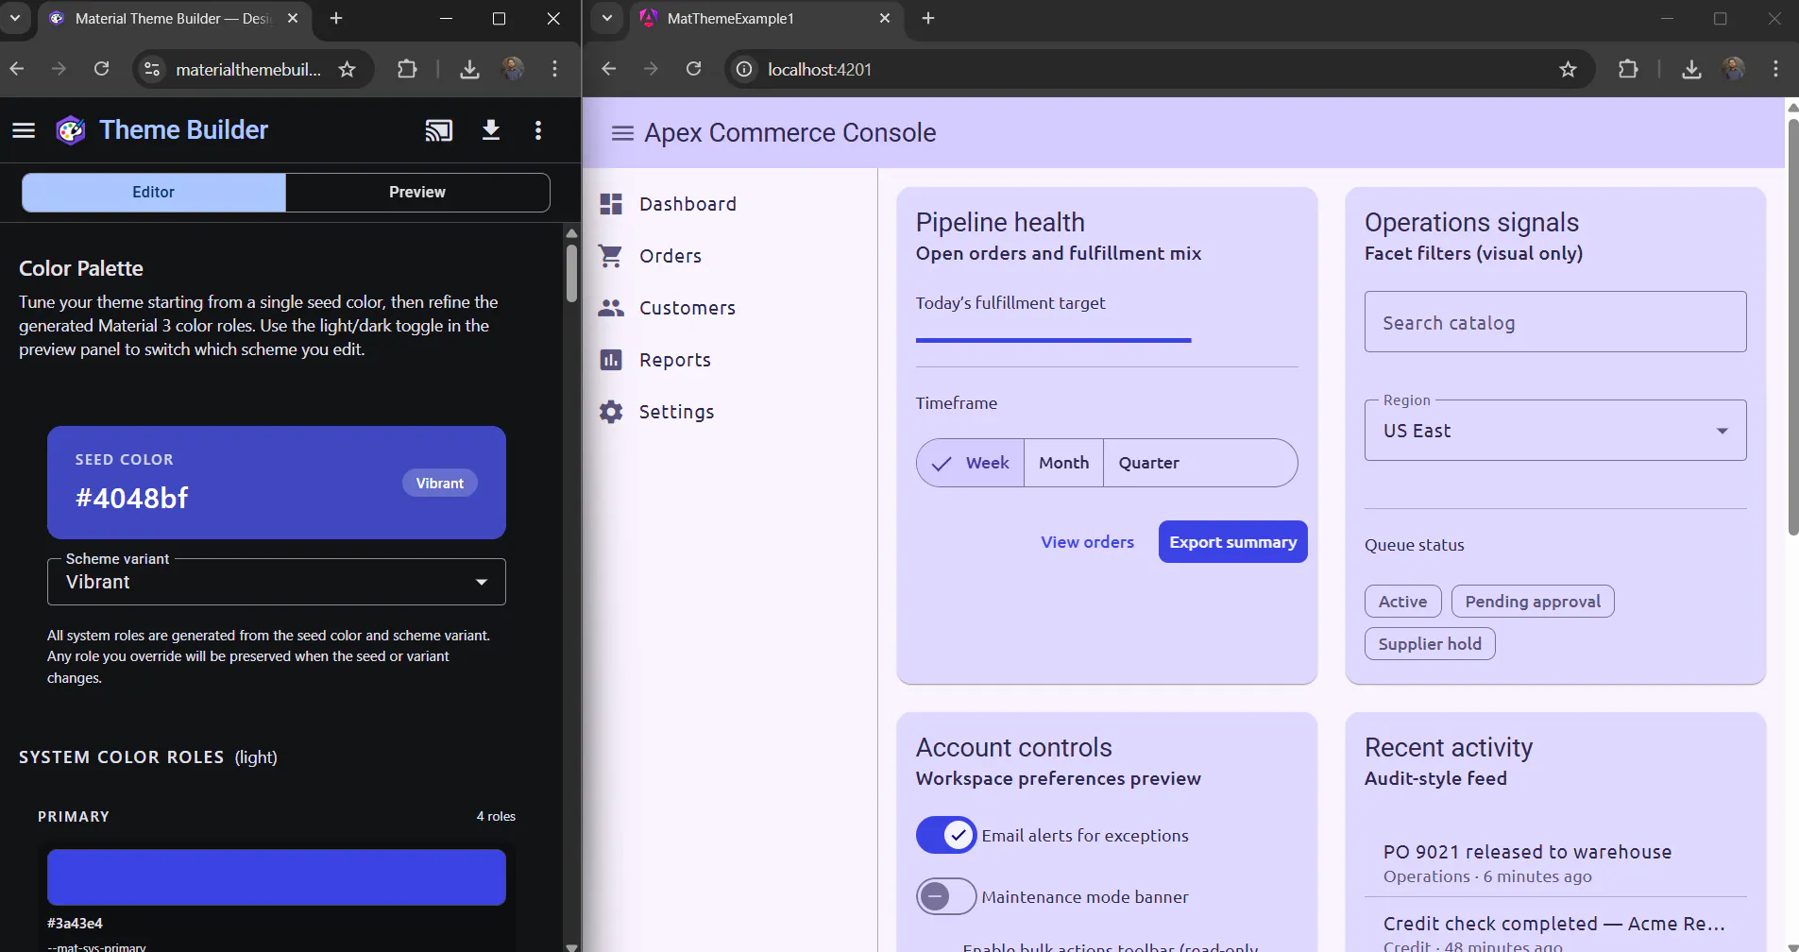Reload the Theme Builder browser page
Screen dimensions: 1799x952
point(102,69)
